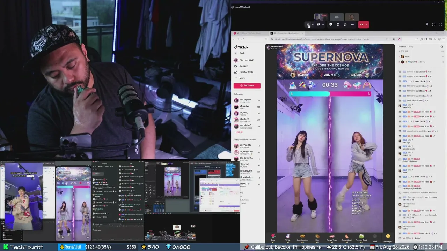Open the TikTok logo home link
This screenshot has width=447, height=251.
(241, 47)
